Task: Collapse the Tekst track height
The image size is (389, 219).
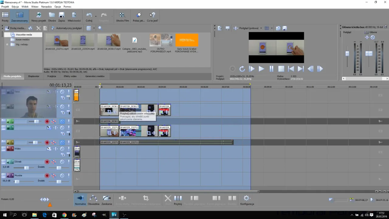Action: (3, 90)
